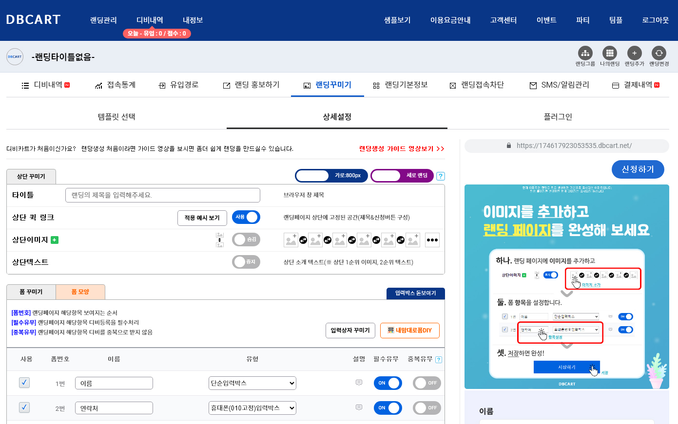This screenshot has width=678, height=424.
Task: Expand the 단순입력박스 type dropdown
Action: click(x=252, y=383)
